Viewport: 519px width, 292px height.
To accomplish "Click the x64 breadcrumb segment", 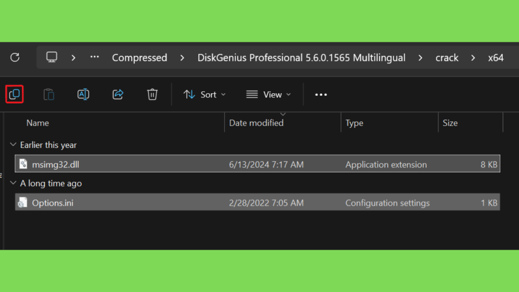I will tap(496, 58).
